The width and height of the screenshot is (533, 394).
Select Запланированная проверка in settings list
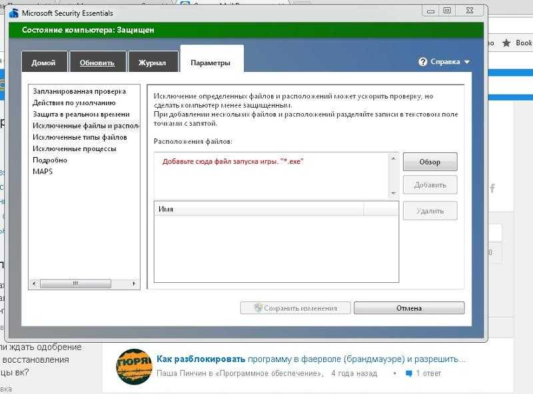tap(79, 91)
